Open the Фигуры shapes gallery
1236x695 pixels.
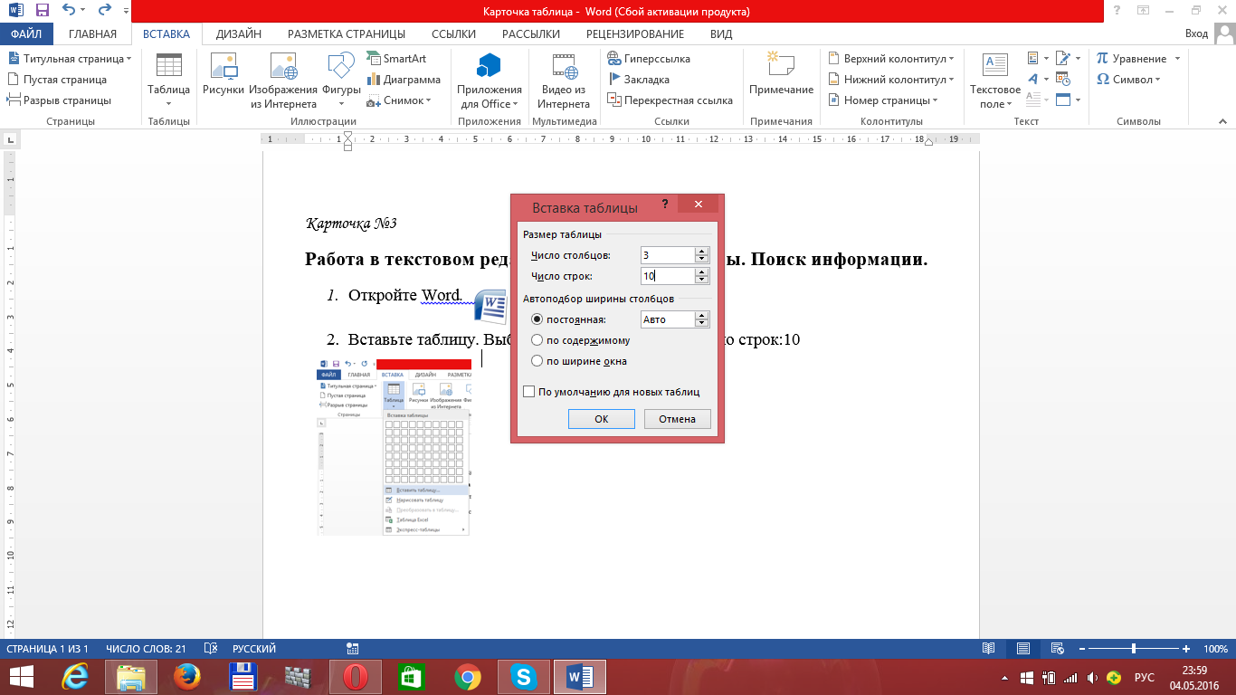(341, 80)
